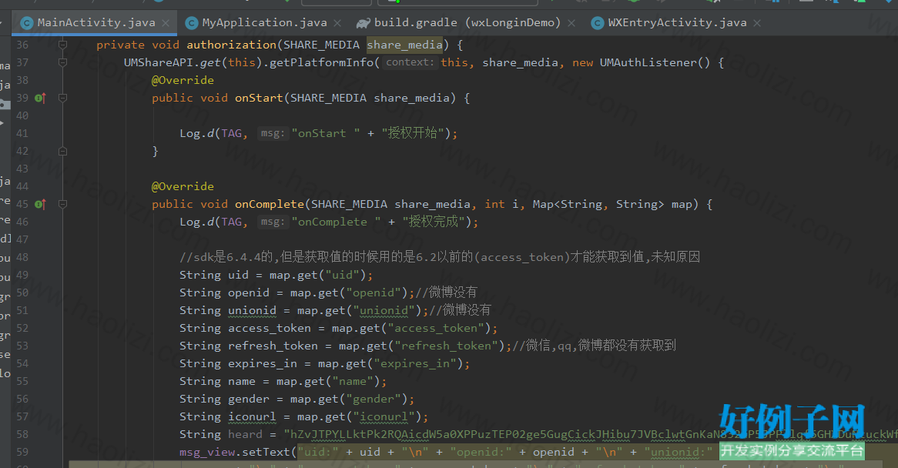The width and height of the screenshot is (898, 468).
Task: Click the "onComplete " string on line 46
Action: coord(337,222)
